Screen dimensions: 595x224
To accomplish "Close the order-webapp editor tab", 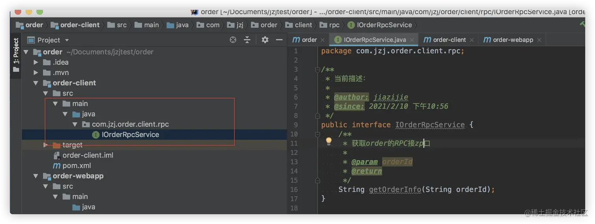I will tap(539, 40).
